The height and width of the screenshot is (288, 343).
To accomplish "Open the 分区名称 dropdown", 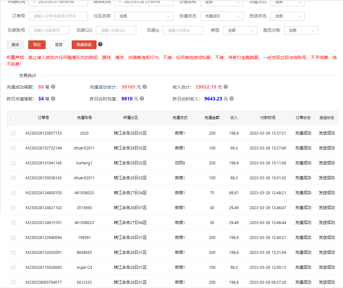I will [x=144, y=16].
